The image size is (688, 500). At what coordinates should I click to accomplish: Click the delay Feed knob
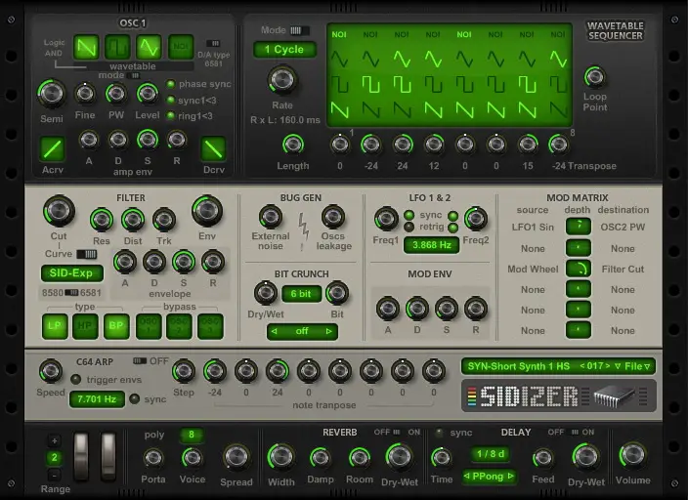point(542,459)
